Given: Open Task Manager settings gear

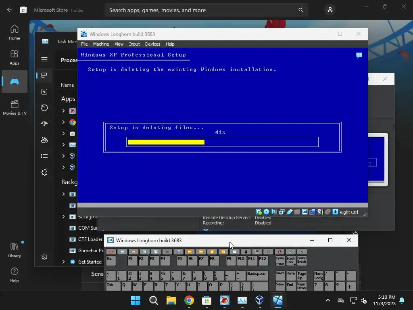Looking at the screenshot, I should pos(44,256).
